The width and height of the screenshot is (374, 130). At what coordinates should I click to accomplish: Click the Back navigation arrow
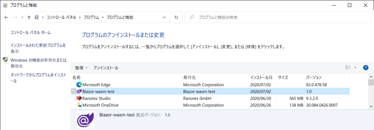coord(6,17)
